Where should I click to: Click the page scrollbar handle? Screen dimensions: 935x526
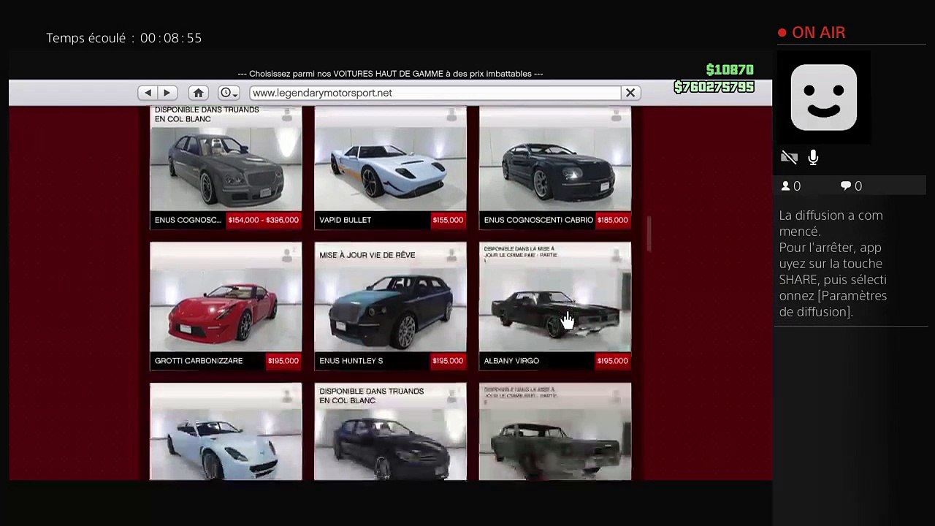[x=649, y=234]
